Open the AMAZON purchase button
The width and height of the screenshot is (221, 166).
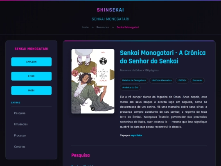pos(32,62)
